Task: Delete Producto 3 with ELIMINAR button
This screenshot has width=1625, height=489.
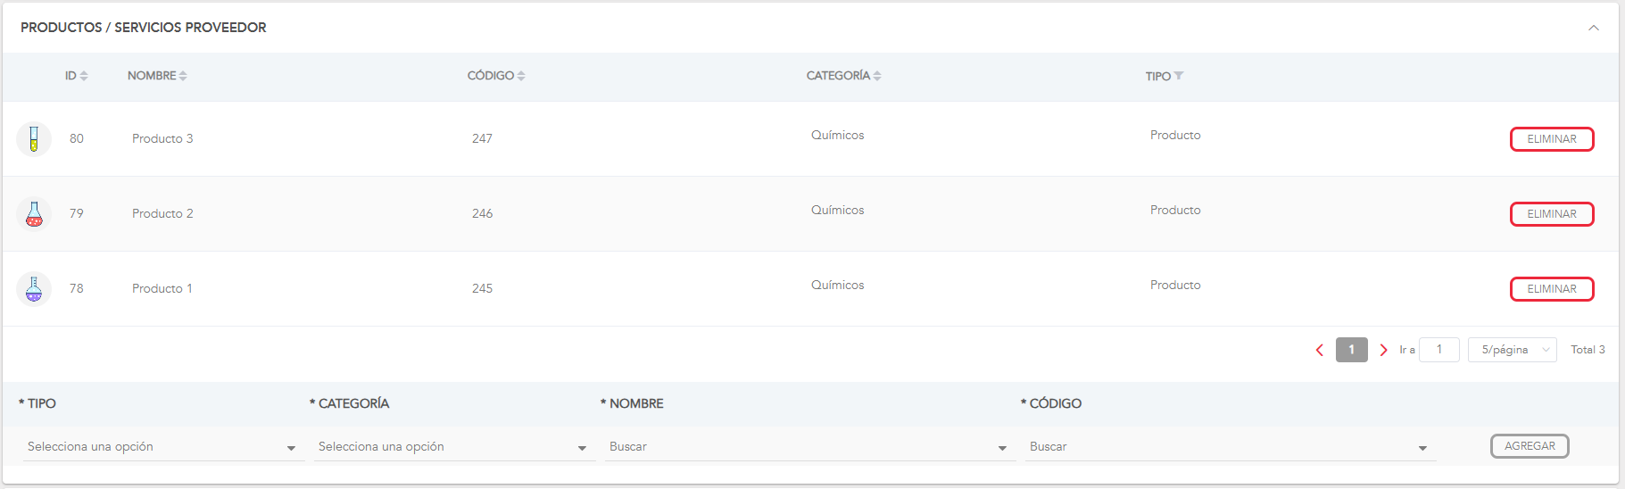Action: tap(1552, 139)
